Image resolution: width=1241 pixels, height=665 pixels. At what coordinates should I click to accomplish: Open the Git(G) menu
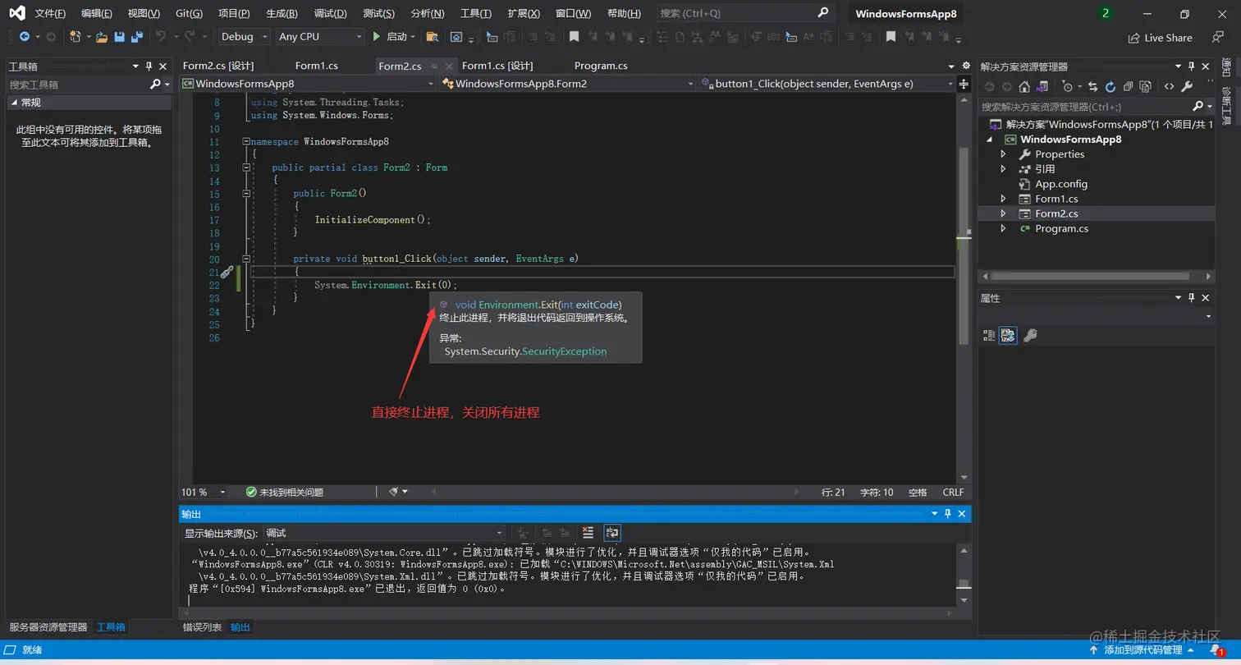[x=189, y=14]
